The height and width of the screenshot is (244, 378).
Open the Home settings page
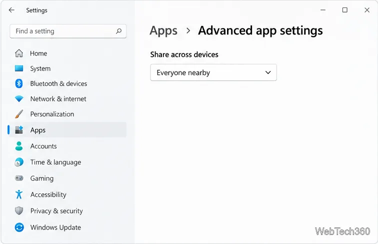(x=67, y=53)
